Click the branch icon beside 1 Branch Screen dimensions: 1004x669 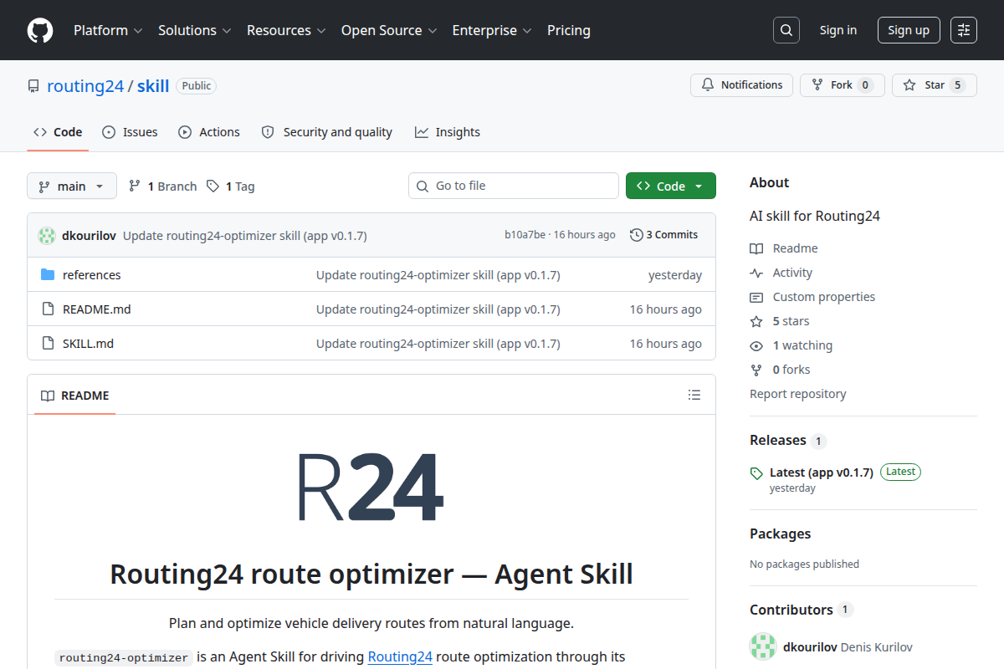tap(135, 186)
